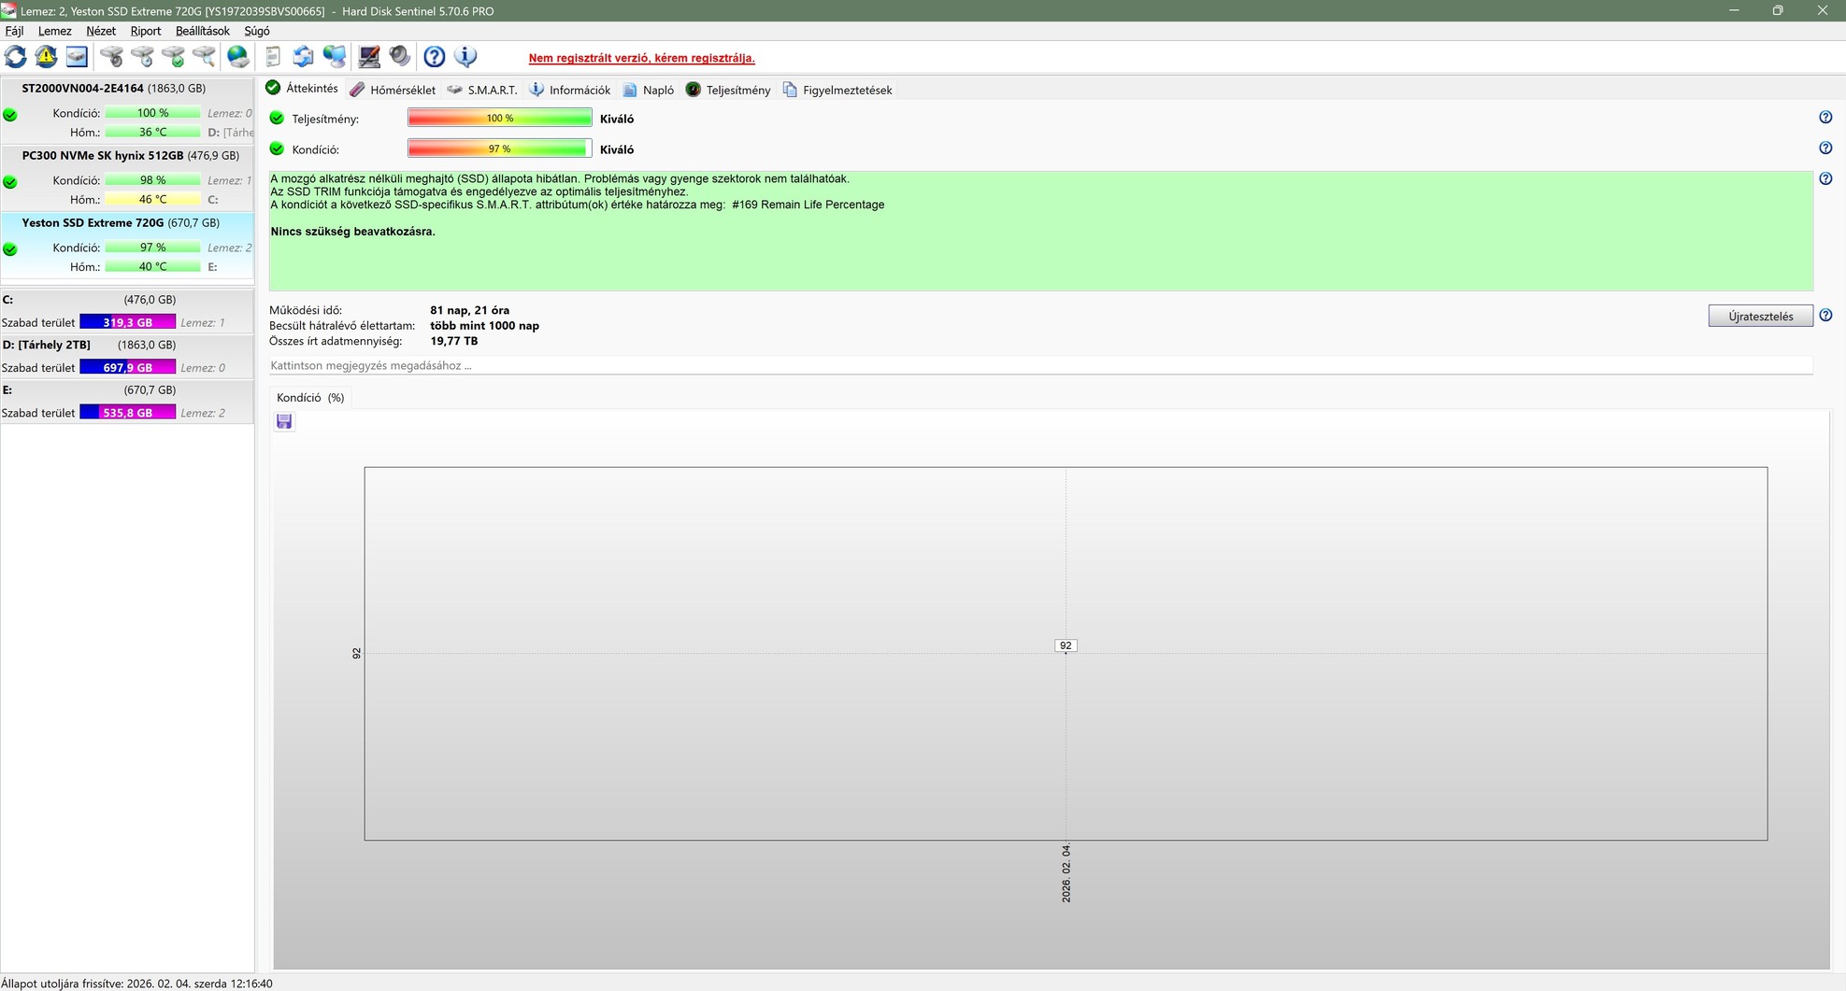
Task: Click the 46 °C temperature of PC300 disk
Action: 152,199
